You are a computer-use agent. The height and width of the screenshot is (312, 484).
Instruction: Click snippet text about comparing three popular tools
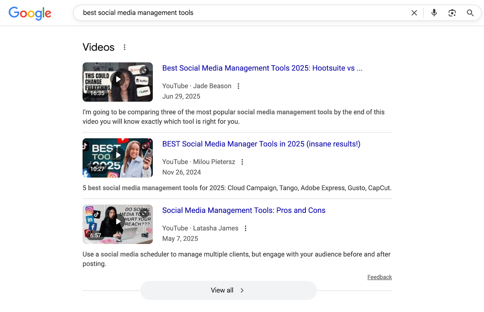pos(234,117)
